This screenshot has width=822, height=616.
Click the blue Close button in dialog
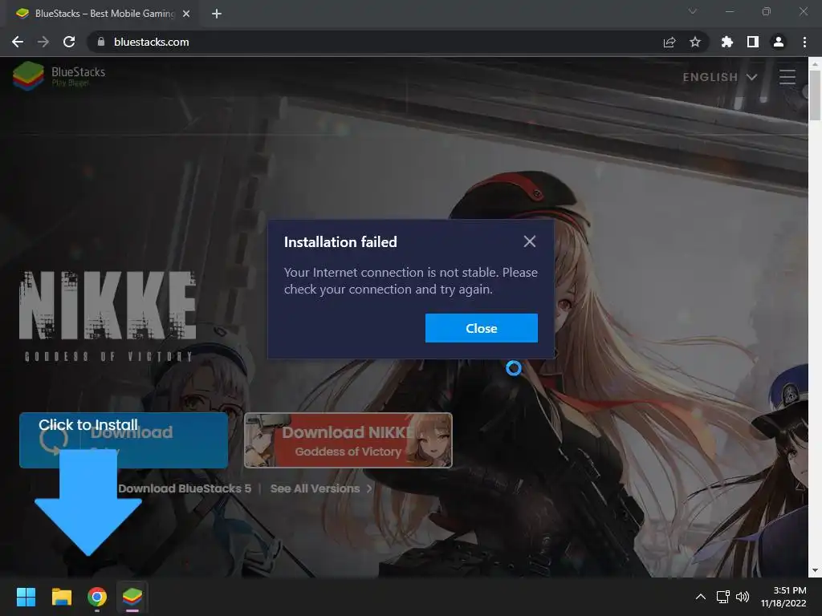point(482,328)
